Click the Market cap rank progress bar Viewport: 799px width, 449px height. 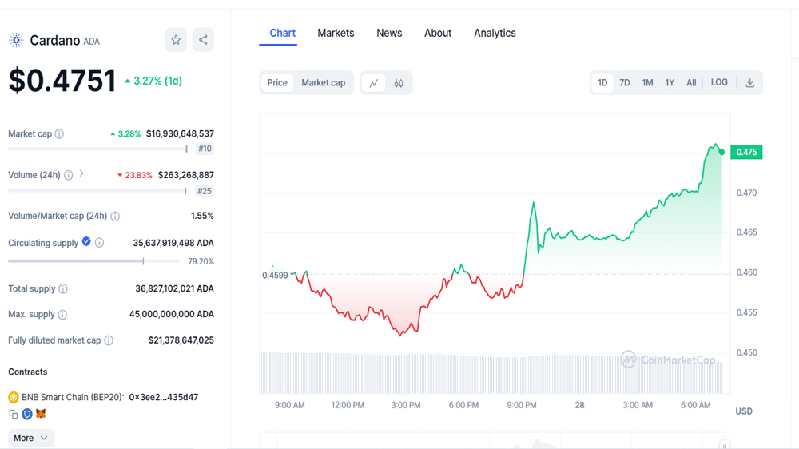97,149
